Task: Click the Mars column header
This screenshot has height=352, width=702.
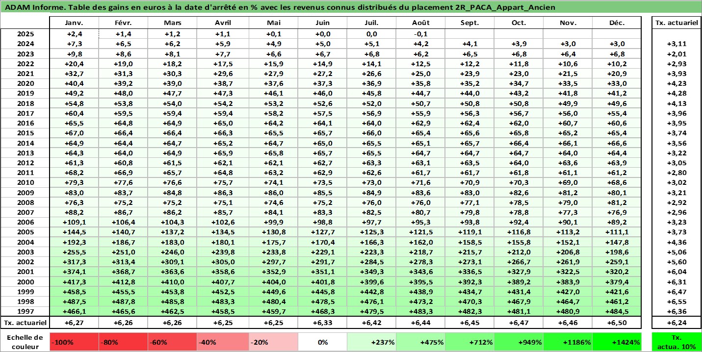Action: pos(172,23)
